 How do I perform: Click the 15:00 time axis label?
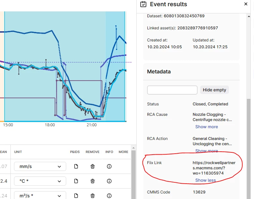tap(8, 125)
